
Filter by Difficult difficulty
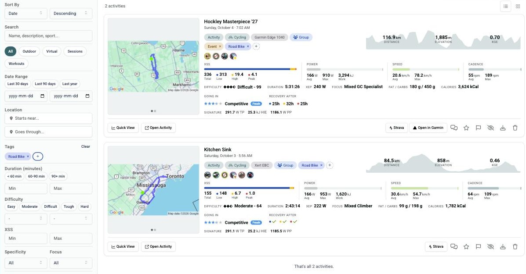[51, 207]
